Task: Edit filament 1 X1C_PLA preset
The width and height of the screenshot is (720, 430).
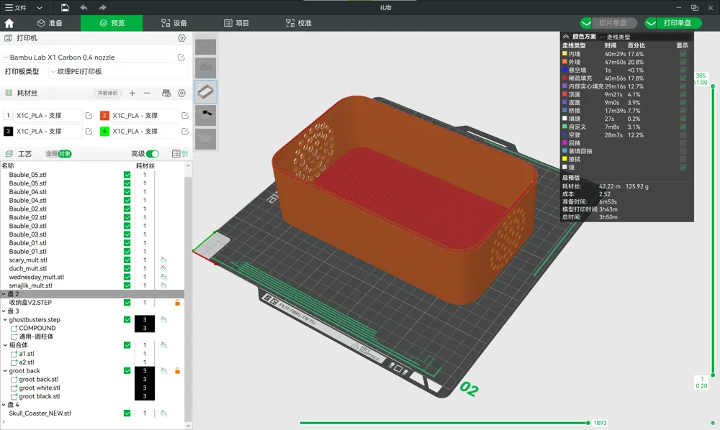Action: point(89,116)
